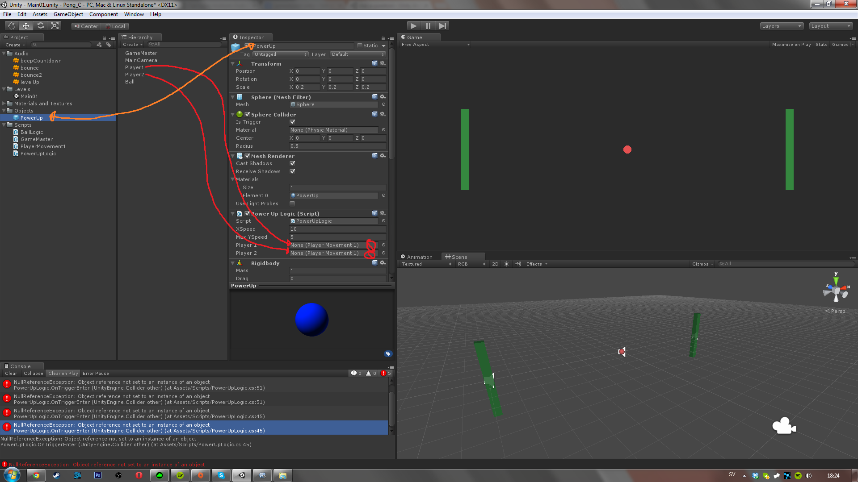
Task: Collapse the Audio folder
Action: [4, 54]
